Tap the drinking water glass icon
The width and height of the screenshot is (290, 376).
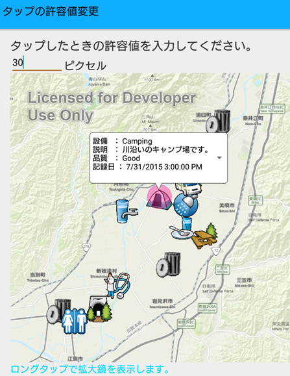point(187,223)
